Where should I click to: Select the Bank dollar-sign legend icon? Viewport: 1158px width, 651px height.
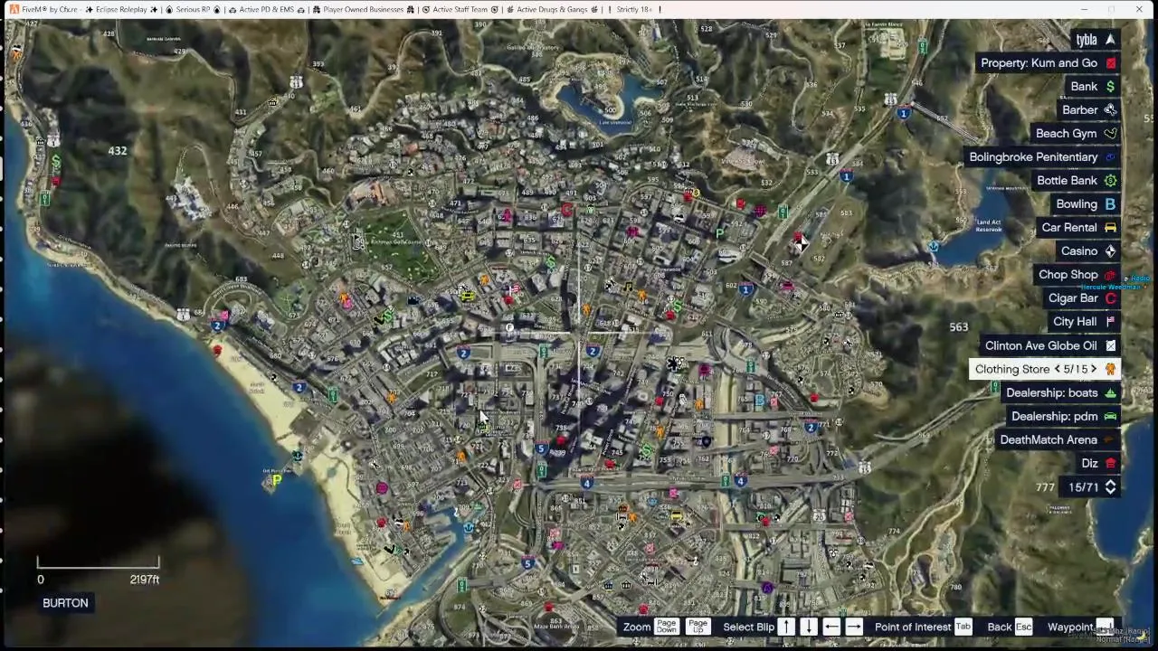pyautogui.click(x=1110, y=87)
